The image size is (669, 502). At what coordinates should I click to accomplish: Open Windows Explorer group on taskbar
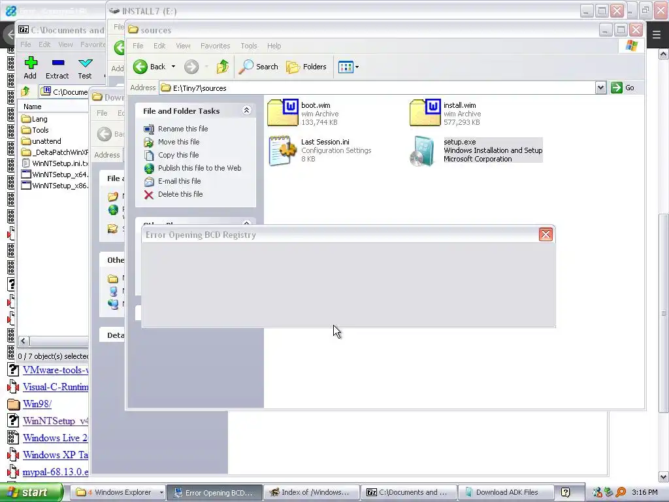click(118, 492)
